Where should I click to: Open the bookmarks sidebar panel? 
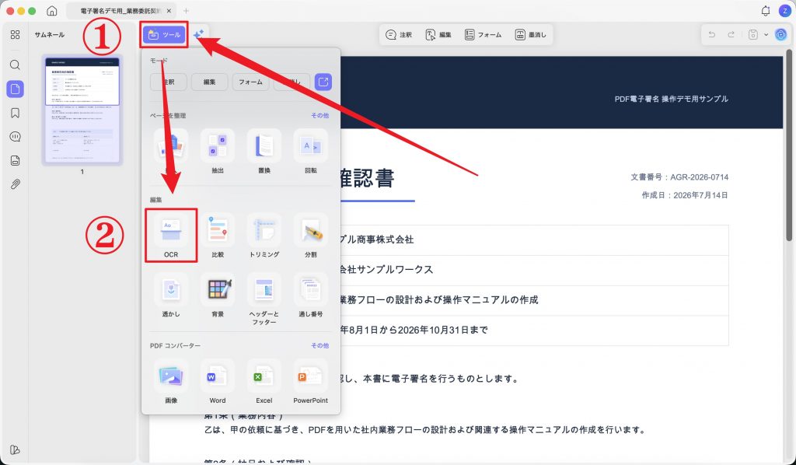point(16,113)
